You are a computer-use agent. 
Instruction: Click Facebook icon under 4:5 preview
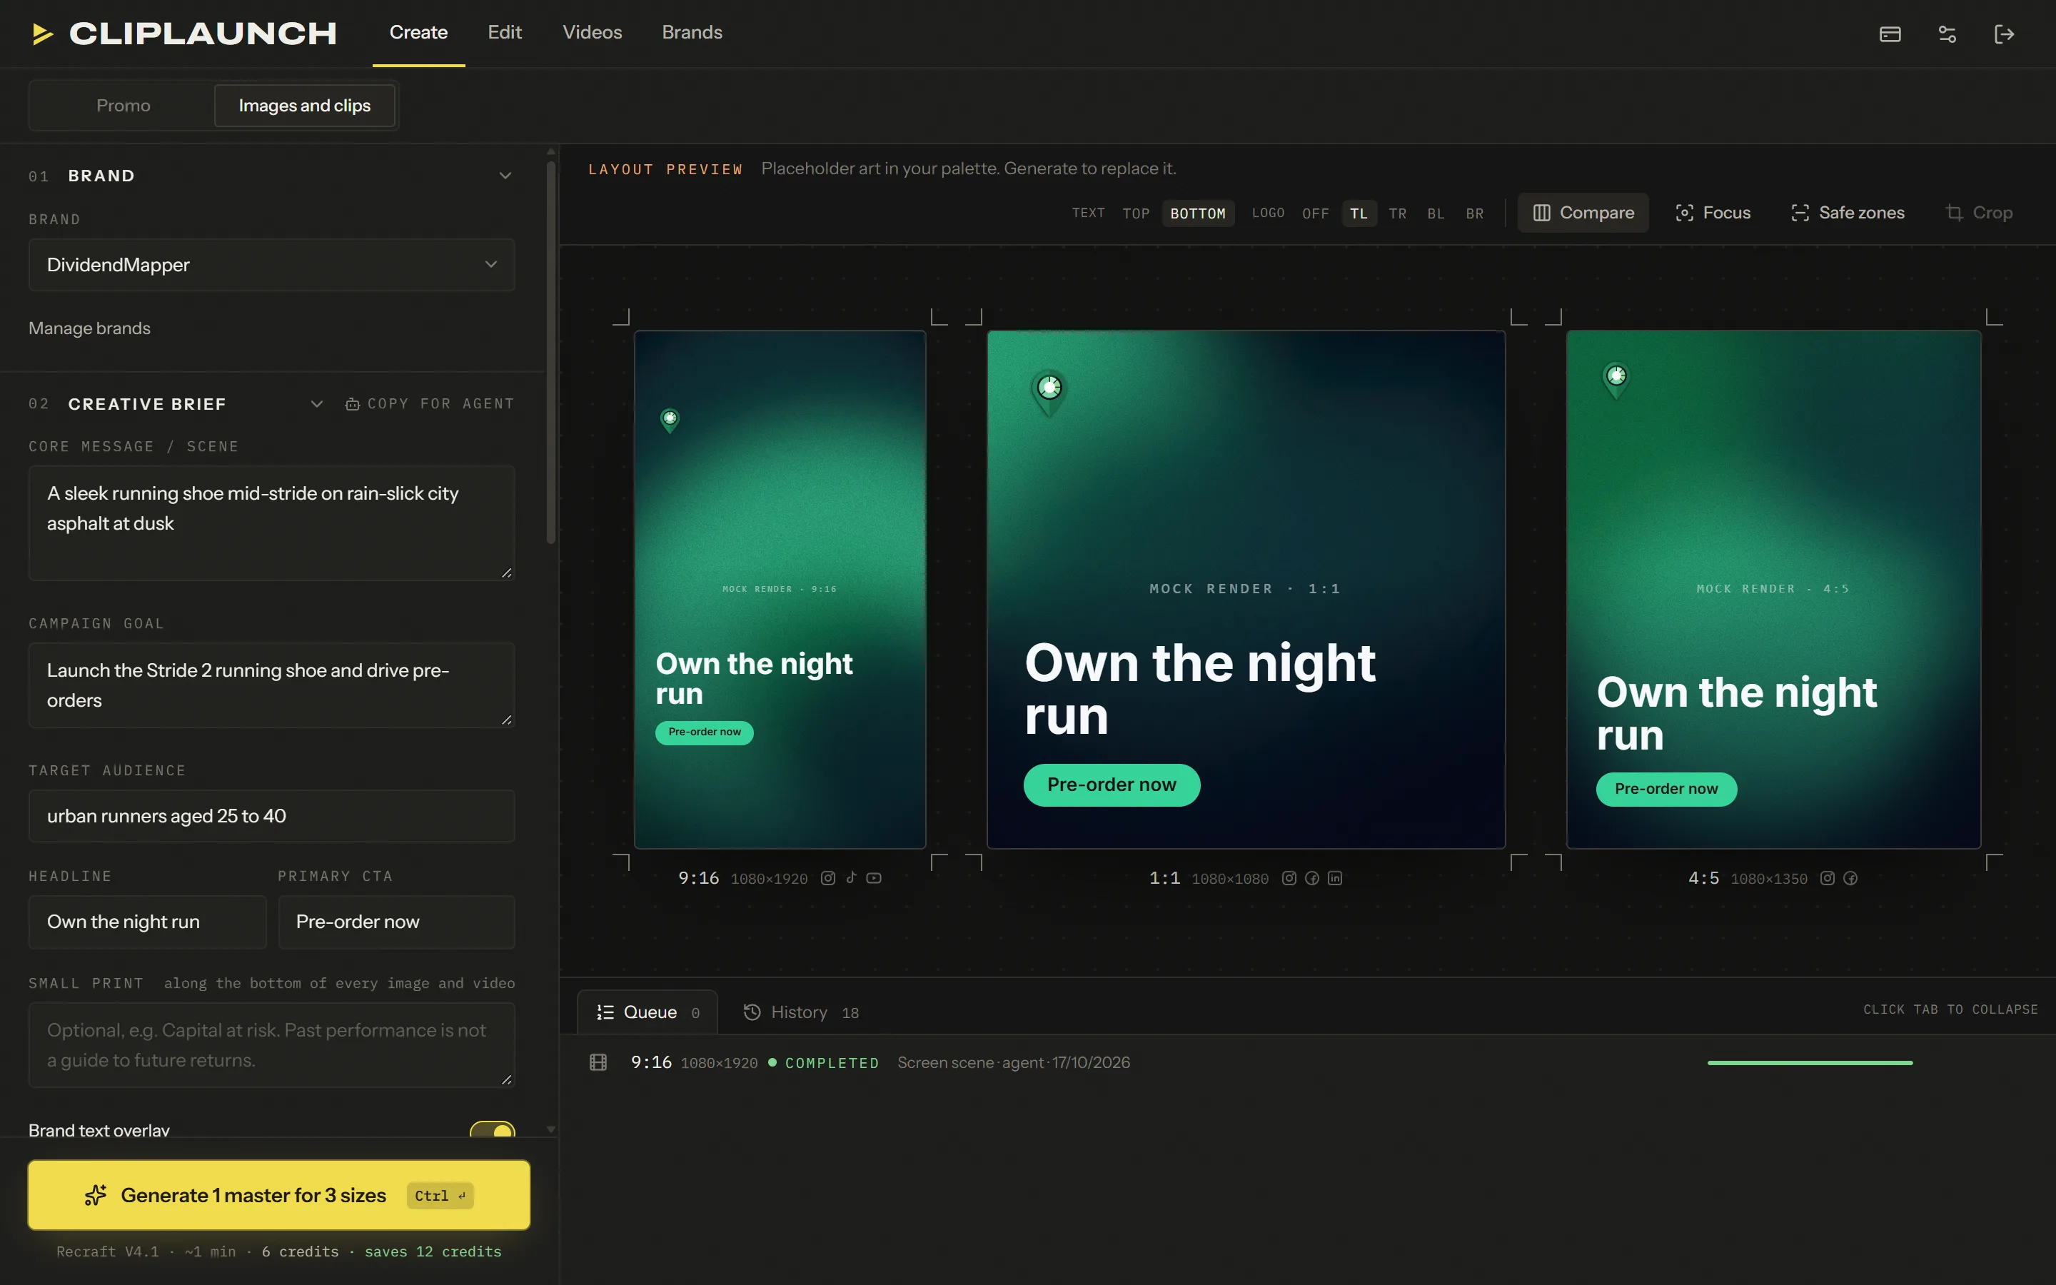(1850, 878)
